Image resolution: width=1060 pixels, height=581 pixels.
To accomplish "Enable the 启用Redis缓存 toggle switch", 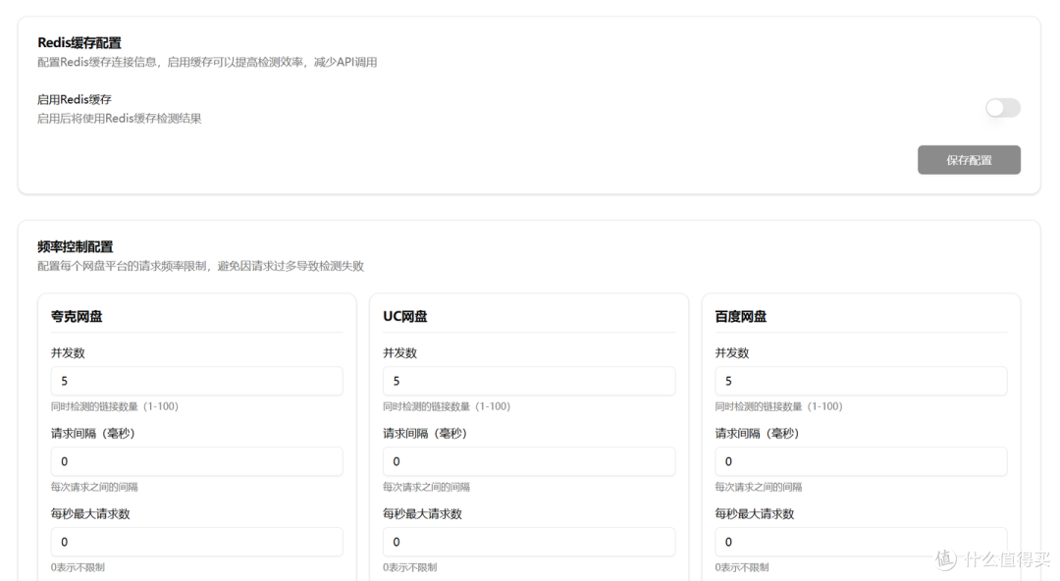I will point(1002,108).
